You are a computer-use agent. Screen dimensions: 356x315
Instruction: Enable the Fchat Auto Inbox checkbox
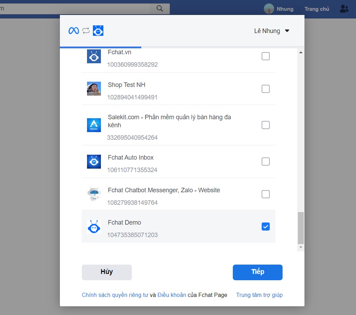click(x=266, y=162)
